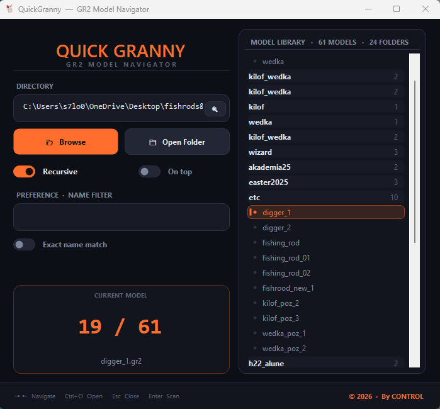Close the QuickGranny window

click(x=426, y=9)
